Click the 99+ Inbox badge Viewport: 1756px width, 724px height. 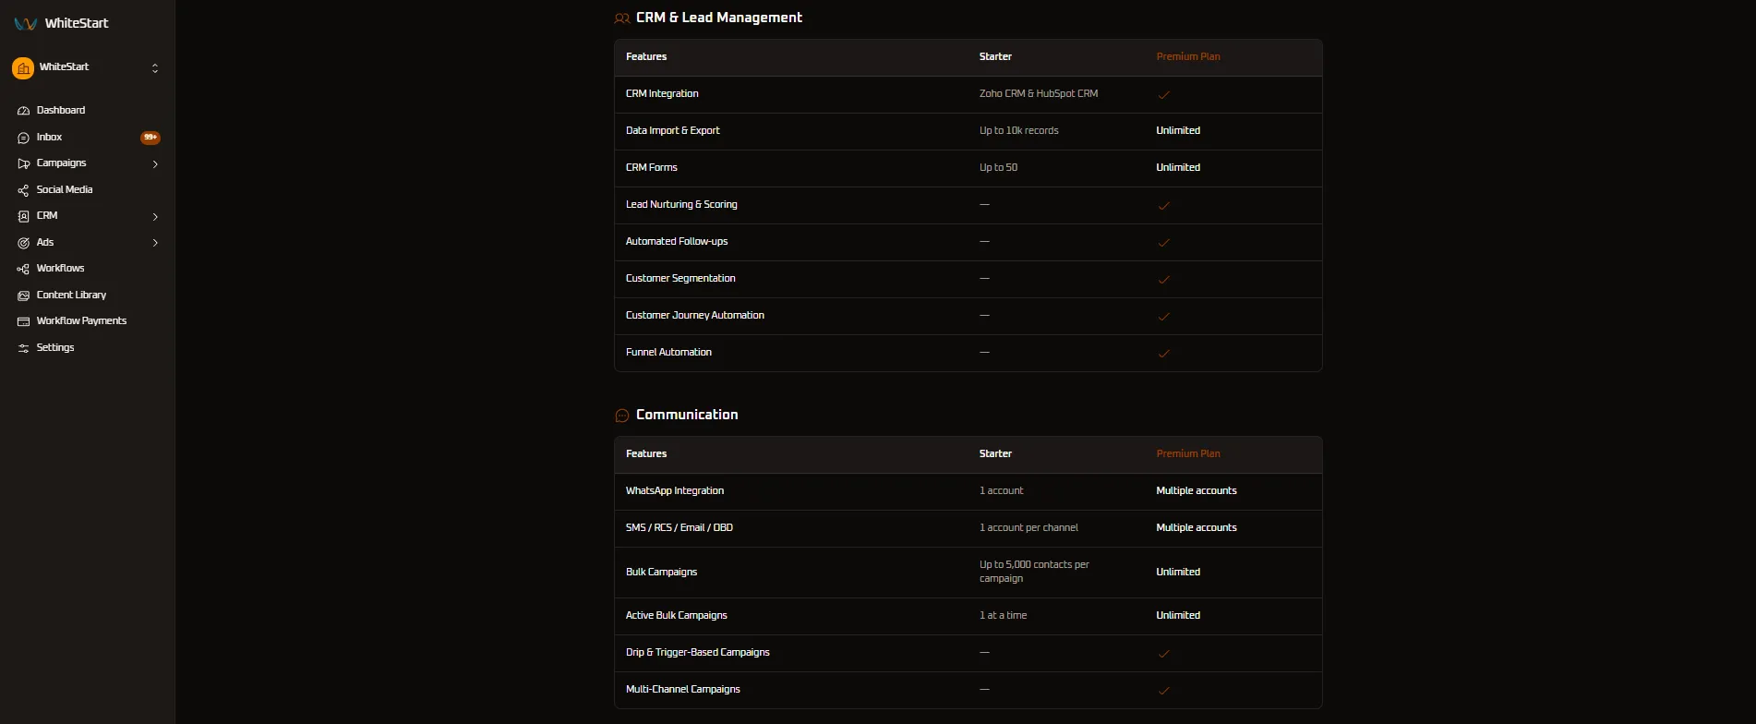pyautogui.click(x=150, y=138)
